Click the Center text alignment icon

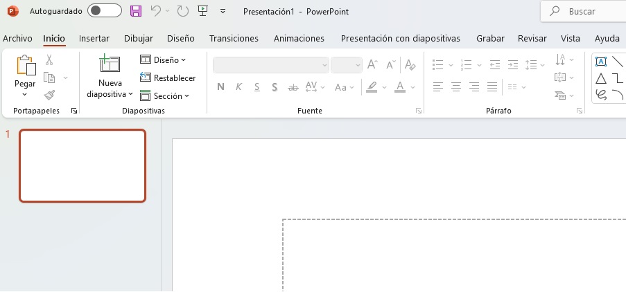(456, 87)
